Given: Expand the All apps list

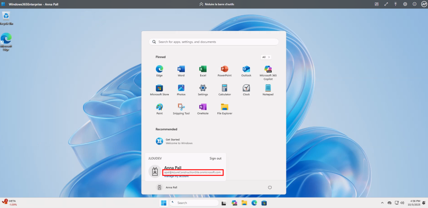Looking at the screenshot, I should click(x=266, y=57).
